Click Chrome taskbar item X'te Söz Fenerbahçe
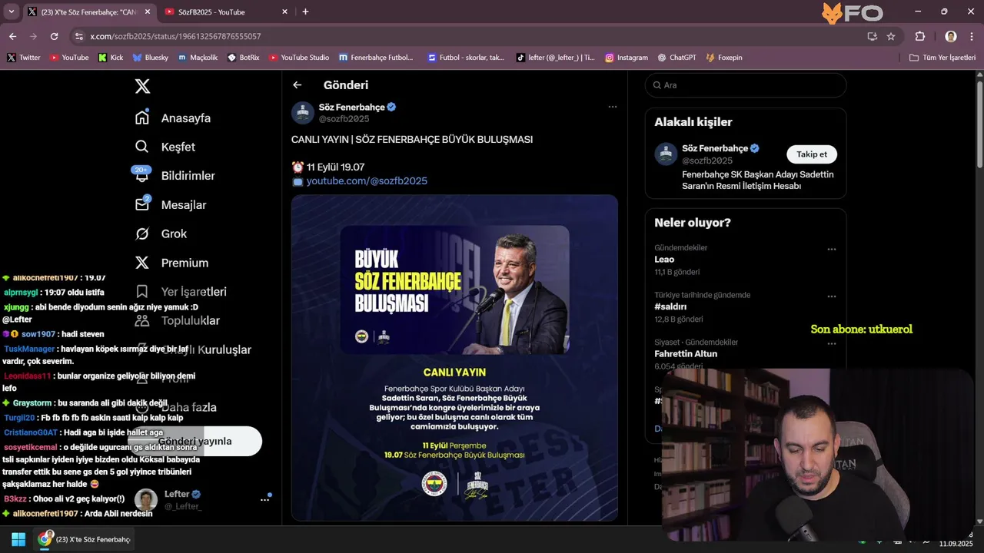The width and height of the screenshot is (984, 553). click(x=85, y=539)
